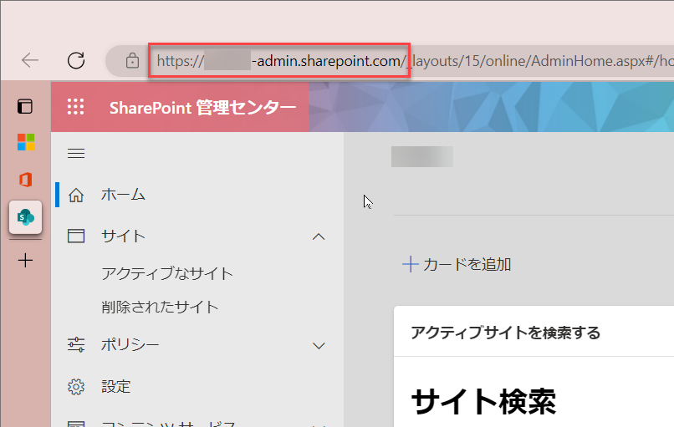Expand the ポリシー section chevron
The width and height of the screenshot is (674, 427).
tap(319, 346)
